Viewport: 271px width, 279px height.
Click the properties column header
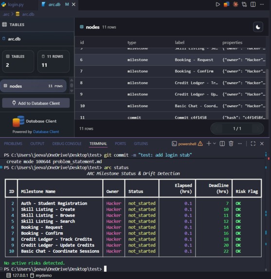pyautogui.click(x=232, y=42)
